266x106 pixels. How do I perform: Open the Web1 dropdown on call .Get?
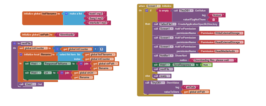(35, 84)
